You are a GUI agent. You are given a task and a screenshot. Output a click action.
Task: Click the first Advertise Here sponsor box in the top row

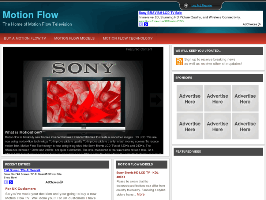click(190, 98)
